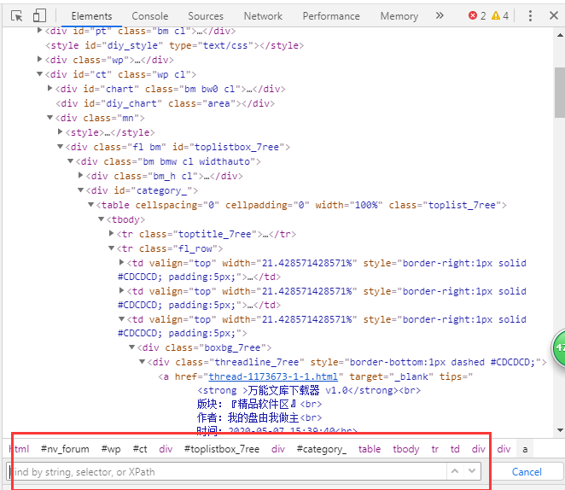Select the style id="diy_style" line

point(174,45)
